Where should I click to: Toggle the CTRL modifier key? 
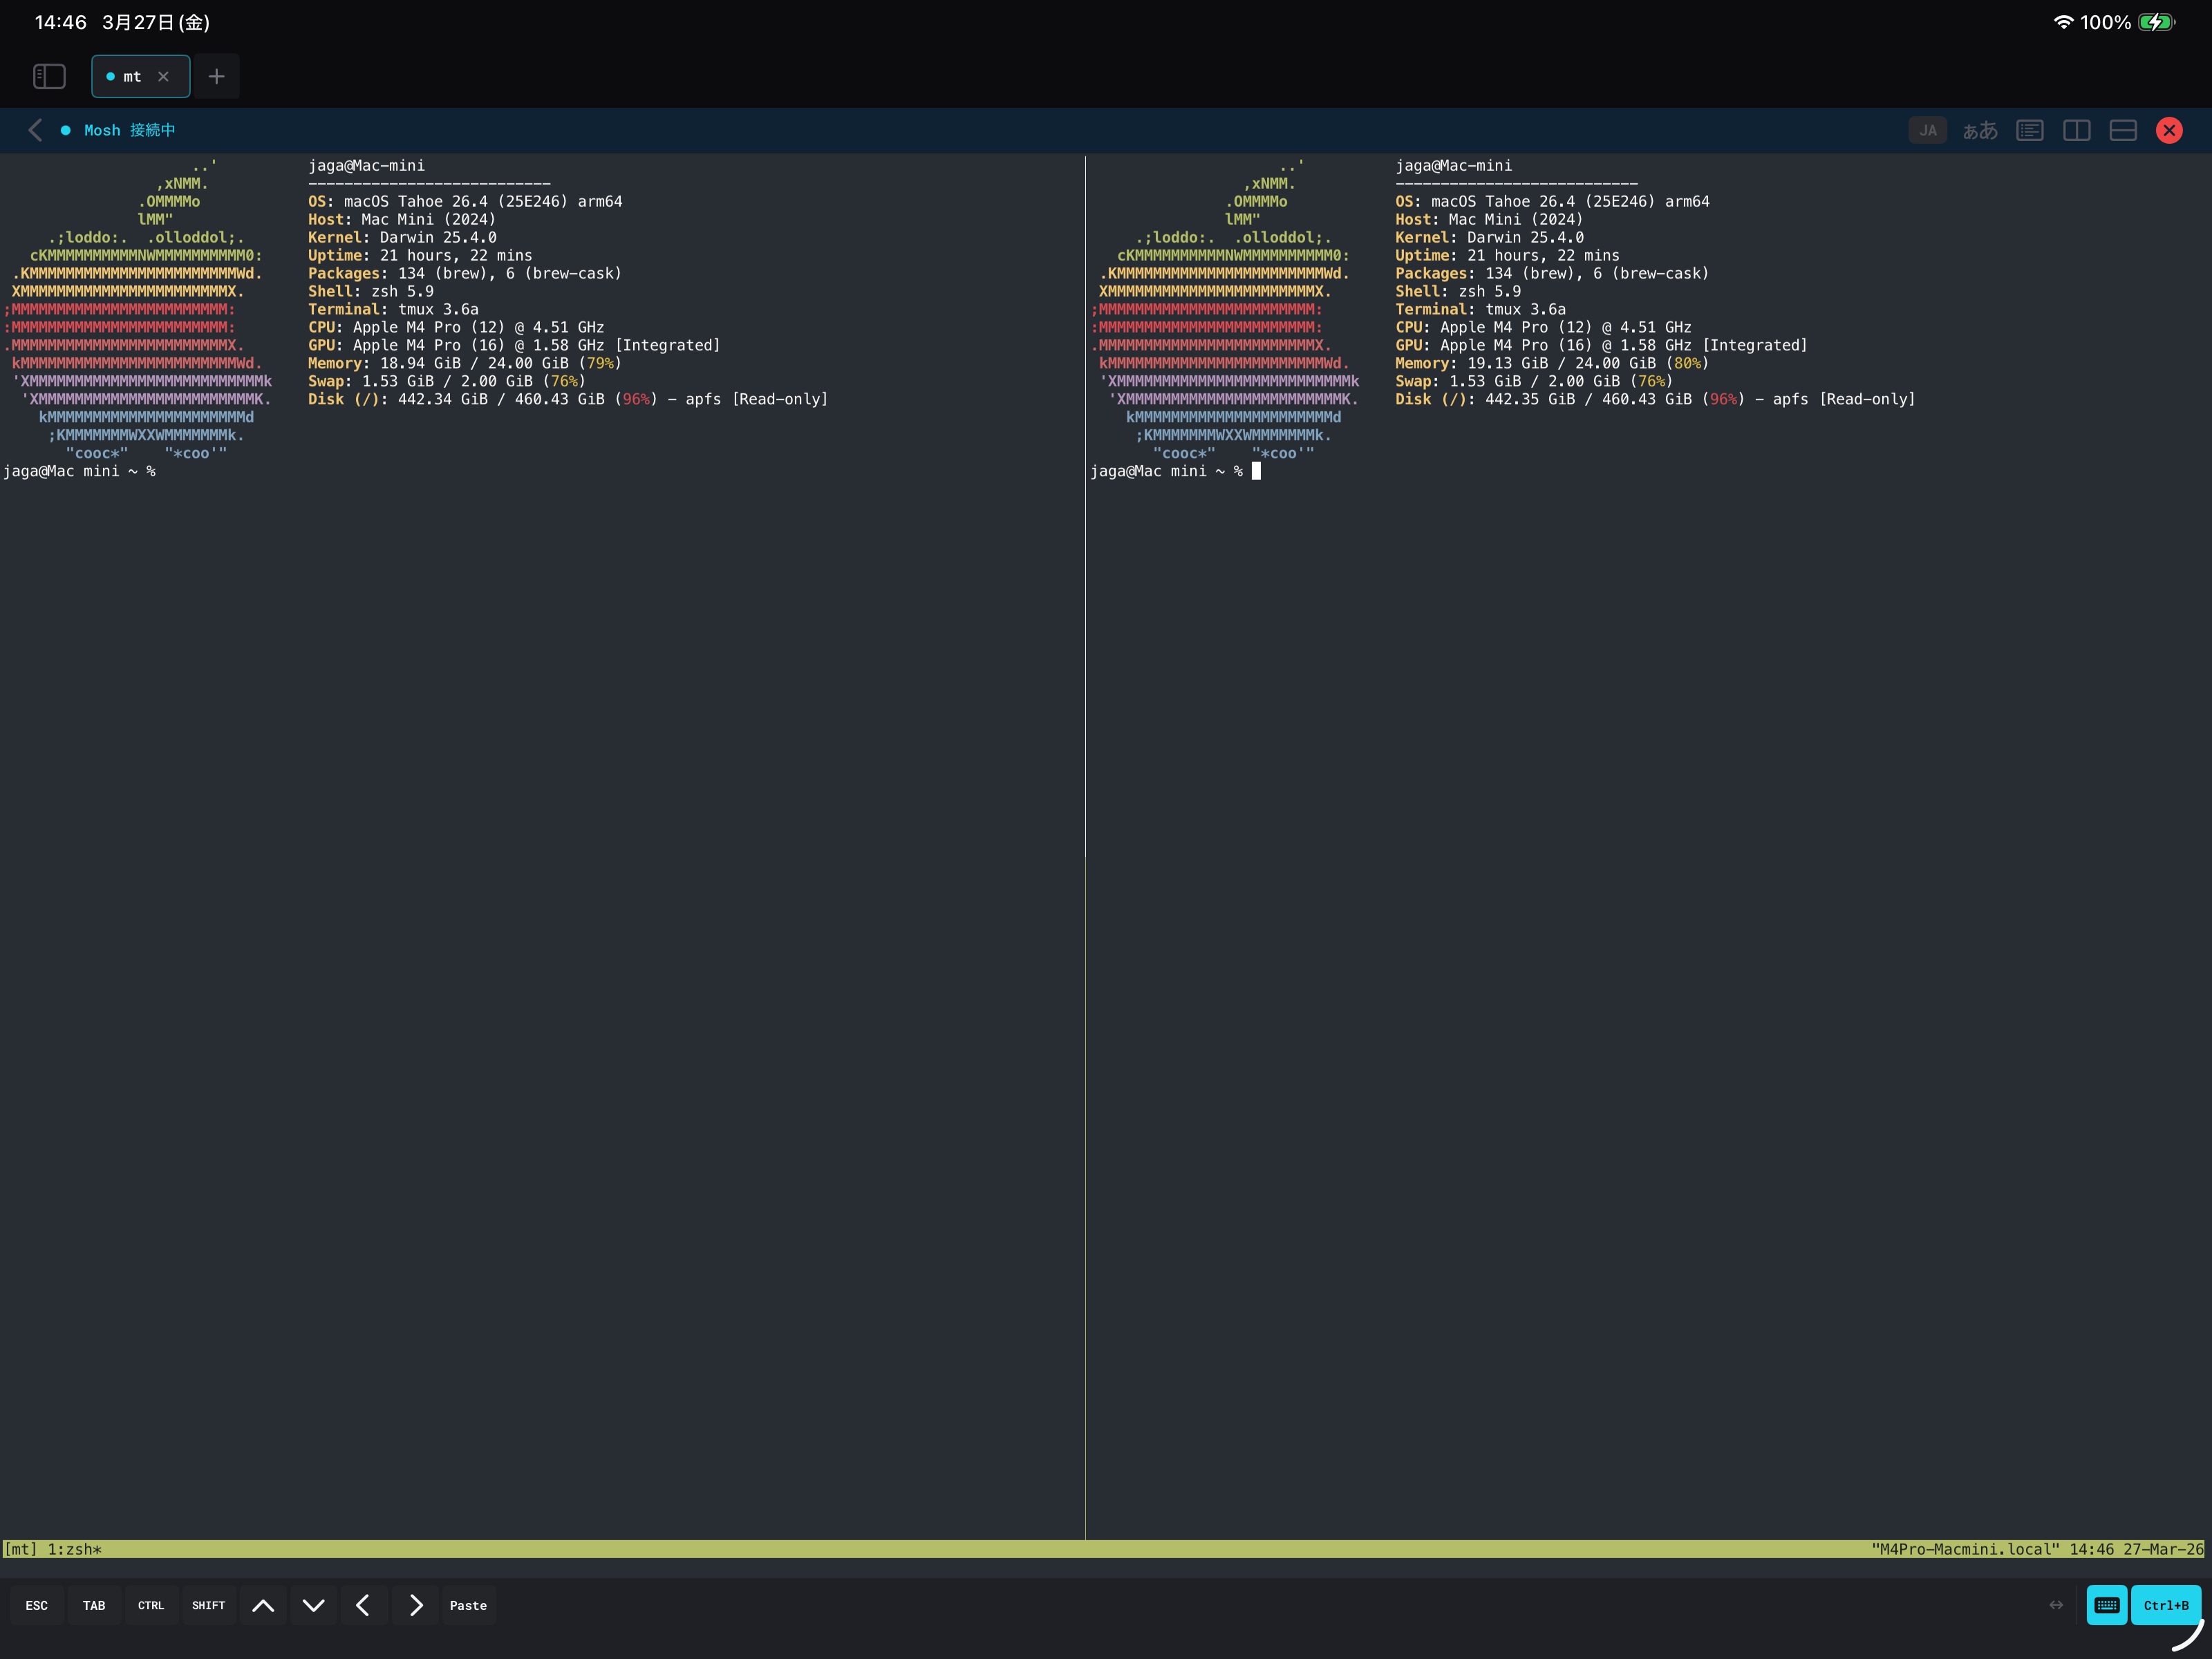(151, 1605)
